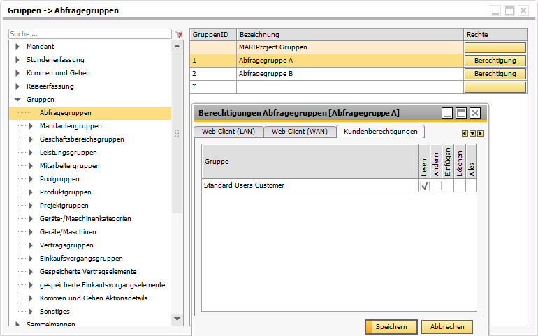This screenshot has width=538, height=336.
Task: Switch to Web Client (LAN) tab
Action: point(227,132)
